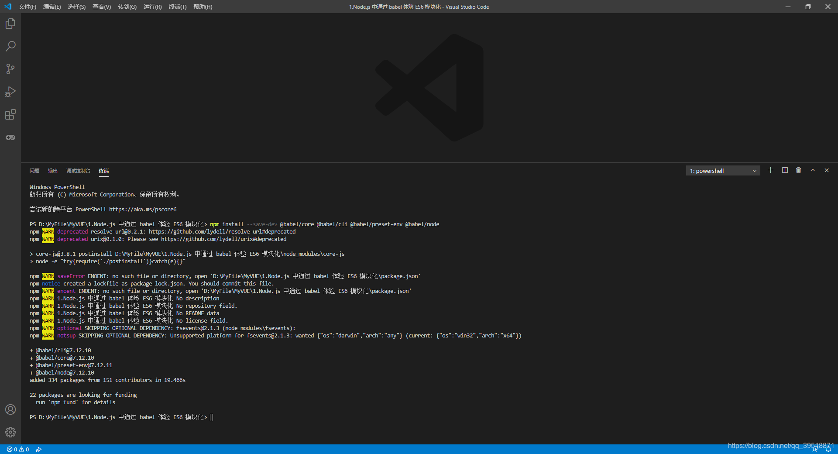This screenshot has width=838, height=454.
Task: Open the 文件(F) menu
Action: (27, 7)
